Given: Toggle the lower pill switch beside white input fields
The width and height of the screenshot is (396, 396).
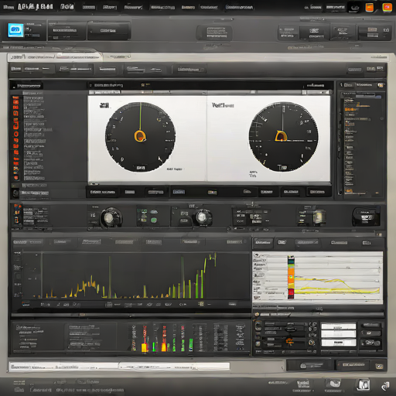Looking at the screenshot, I should click(x=370, y=343).
